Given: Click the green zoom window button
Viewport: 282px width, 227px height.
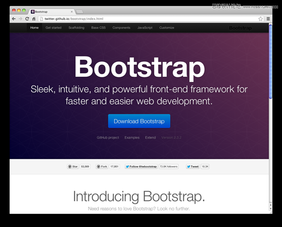Looking at the screenshot, I should pyautogui.click(x=24, y=10).
